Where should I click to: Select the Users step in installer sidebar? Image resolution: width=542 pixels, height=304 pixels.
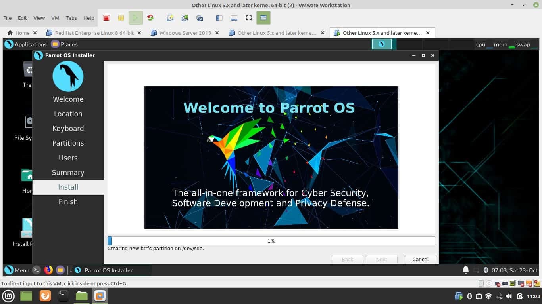(68, 158)
